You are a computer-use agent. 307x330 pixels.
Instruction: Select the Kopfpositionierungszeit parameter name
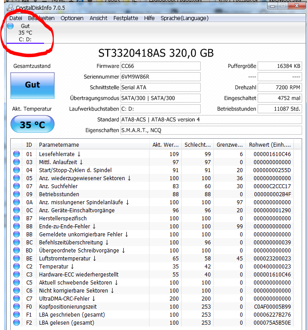(x=68, y=307)
